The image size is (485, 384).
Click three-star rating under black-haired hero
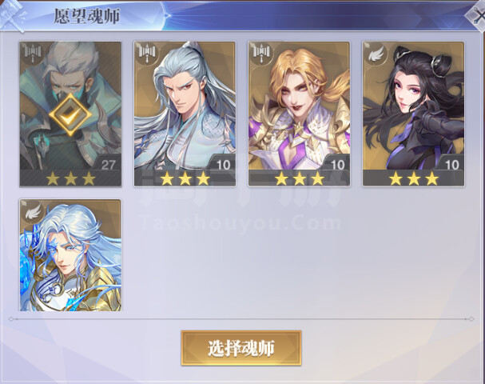414,178
